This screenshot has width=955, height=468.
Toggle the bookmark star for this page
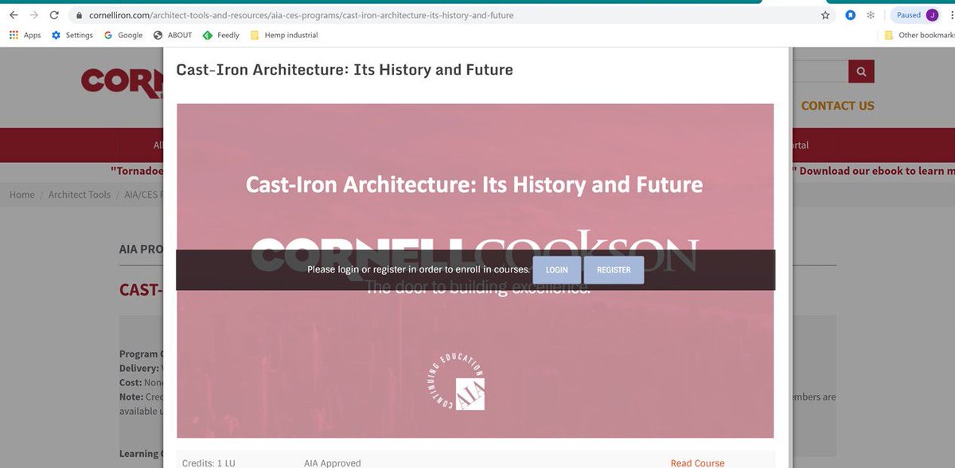point(824,14)
